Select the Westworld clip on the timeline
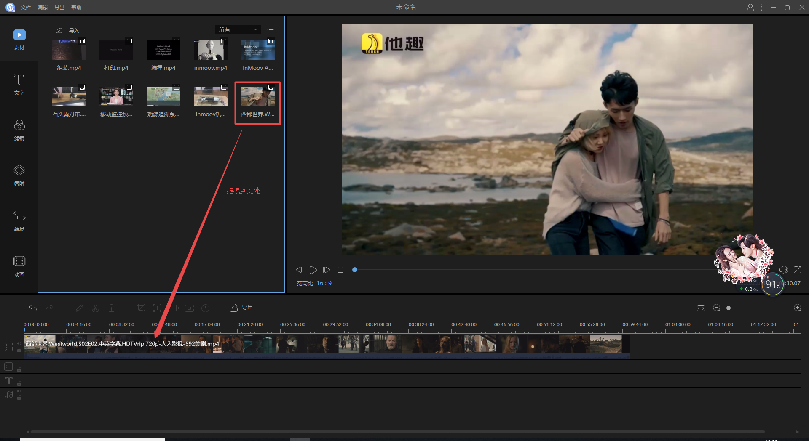Screen dimensions: 809x441 pos(327,346)
